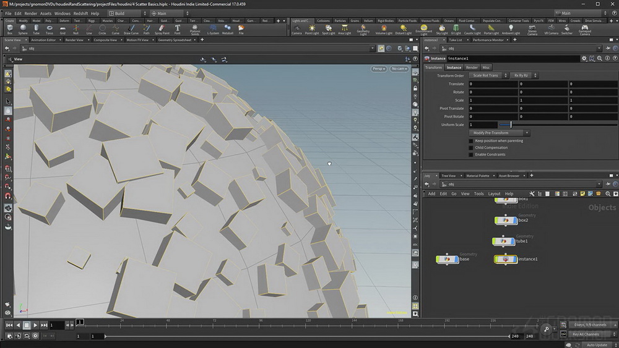The width and height of the screenshot is (619, 348).
Task: Open Transform Order Scale Rot Trans dropdown
Action: (x=488, y=75)
